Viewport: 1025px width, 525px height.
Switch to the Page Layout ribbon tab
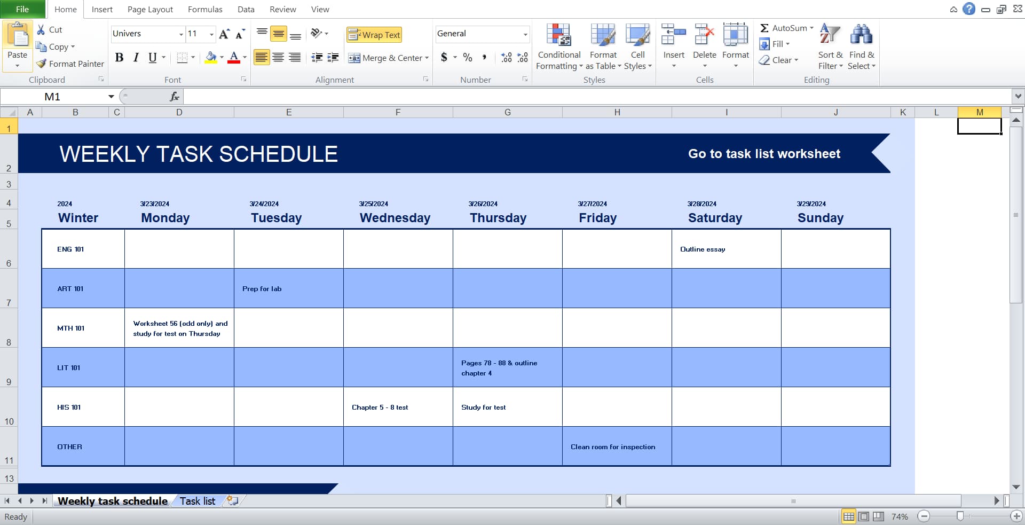pos(149,9)
